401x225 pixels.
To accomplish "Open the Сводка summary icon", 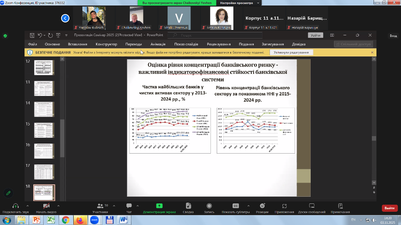I will (188, 205).
